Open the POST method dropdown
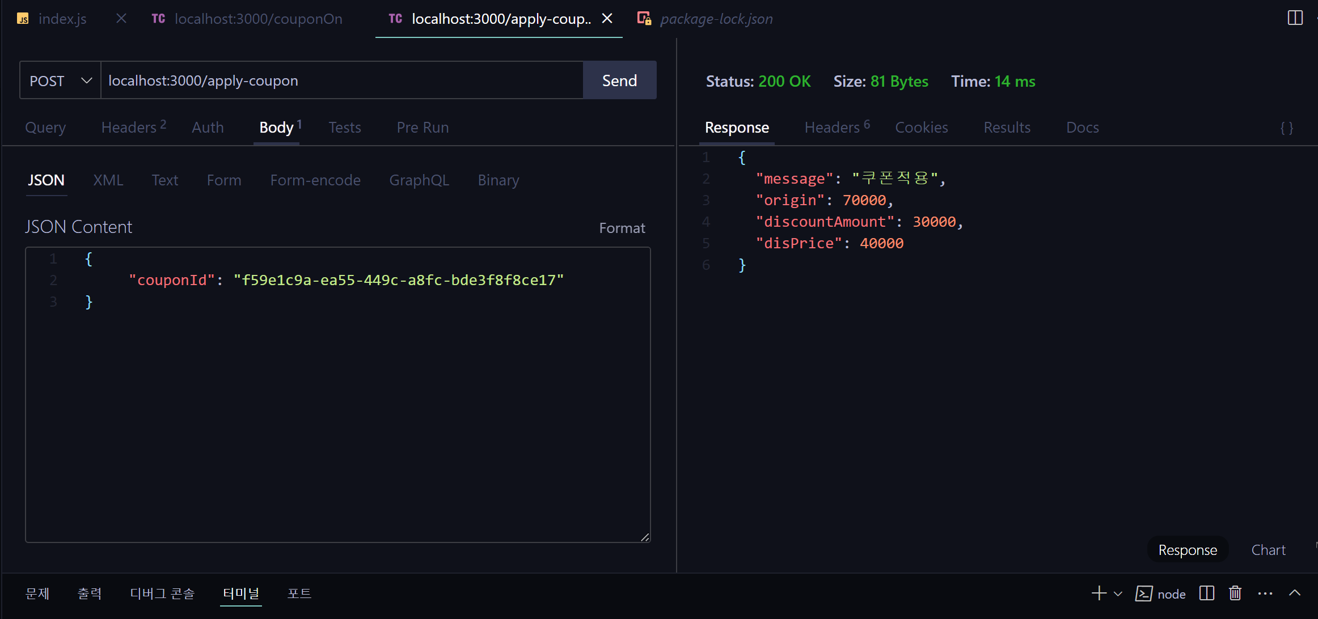This screenshot has height=619, width=1318. (60, 80)
